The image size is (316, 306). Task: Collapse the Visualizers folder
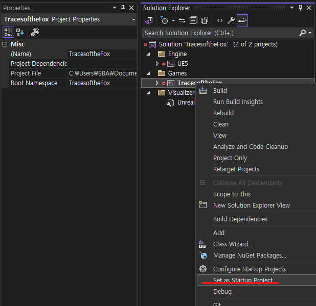[148, 93]
